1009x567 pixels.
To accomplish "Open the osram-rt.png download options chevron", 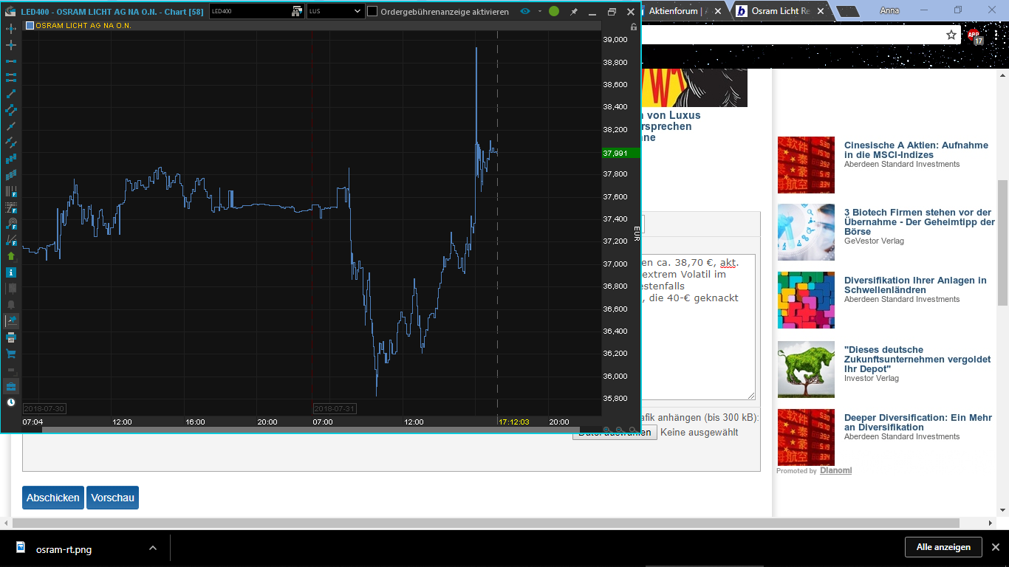I will [153, 549].
